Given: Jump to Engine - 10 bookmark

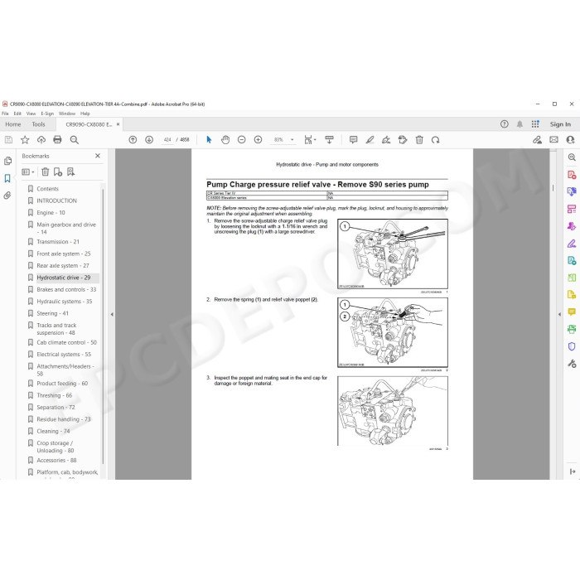Looking at the screenshot, I should (51, 213).
